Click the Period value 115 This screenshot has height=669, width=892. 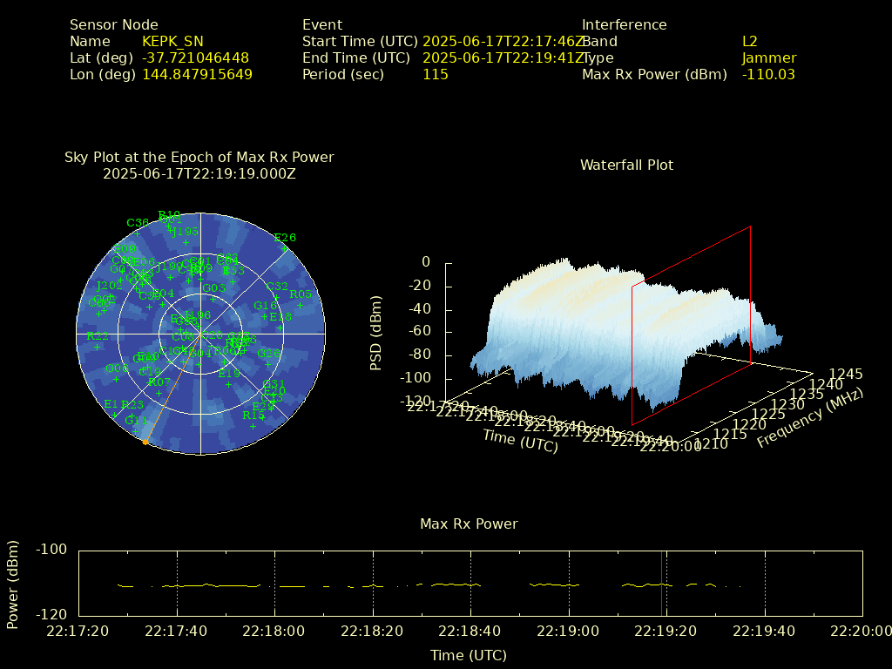point(436,74)
